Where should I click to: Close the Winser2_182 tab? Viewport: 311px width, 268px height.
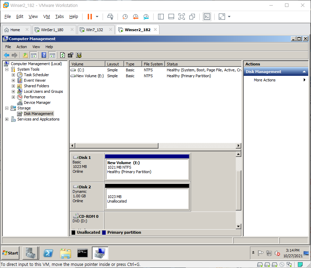(155, 29)
